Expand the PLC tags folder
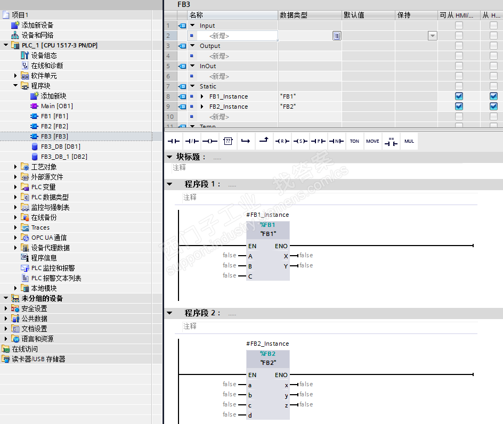This screenshot has width=503, height=424. [x=15, y=187]
